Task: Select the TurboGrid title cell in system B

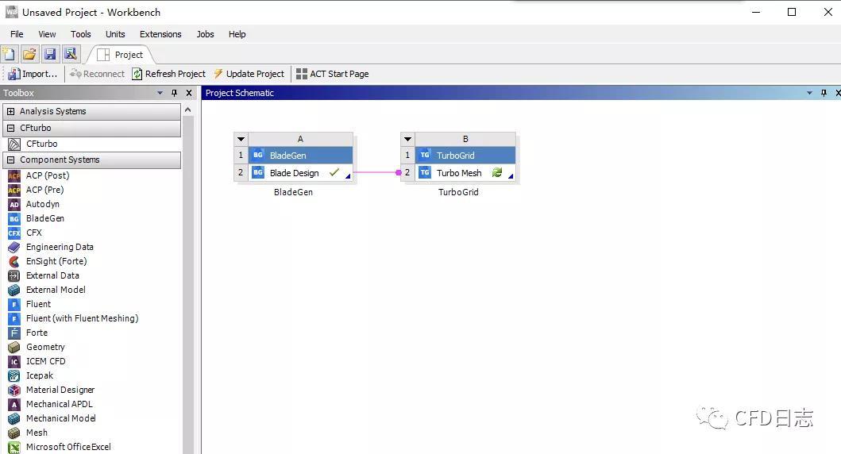Action: [465, 156]
